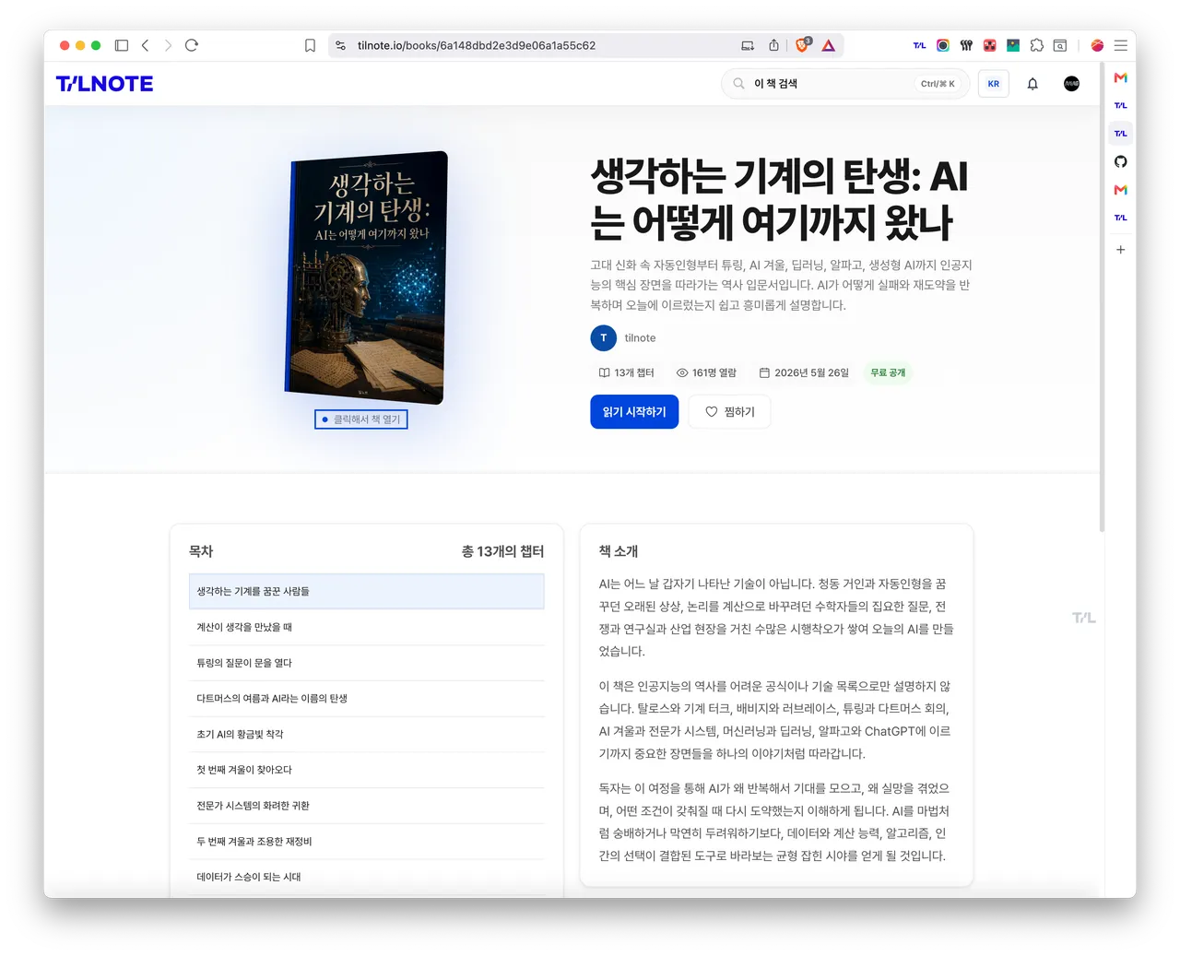Open the extensions puzzle-piece icon
This screenshot has height=956, width=1180.
tap(1037, 45)
